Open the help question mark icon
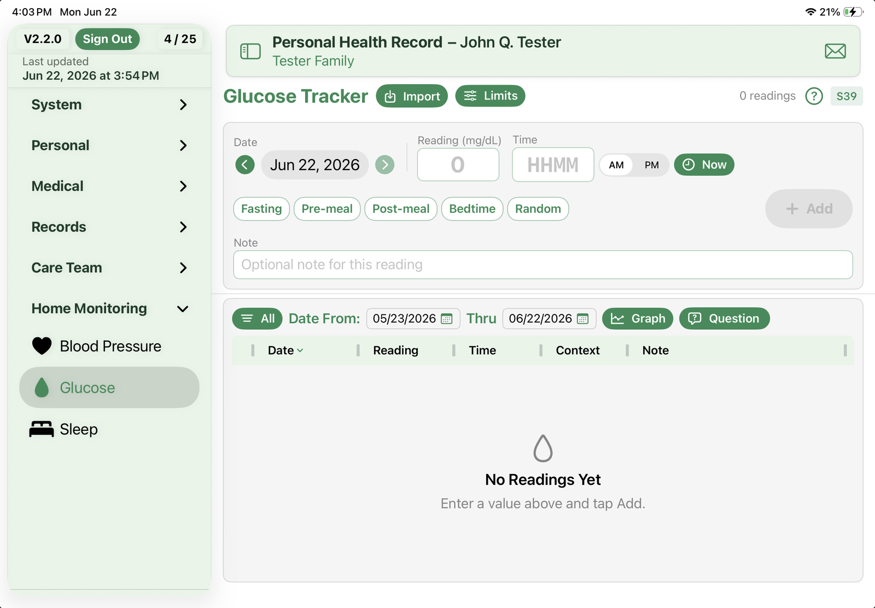Viewport: 875px width, 608px height. click(x=814, y=96)
